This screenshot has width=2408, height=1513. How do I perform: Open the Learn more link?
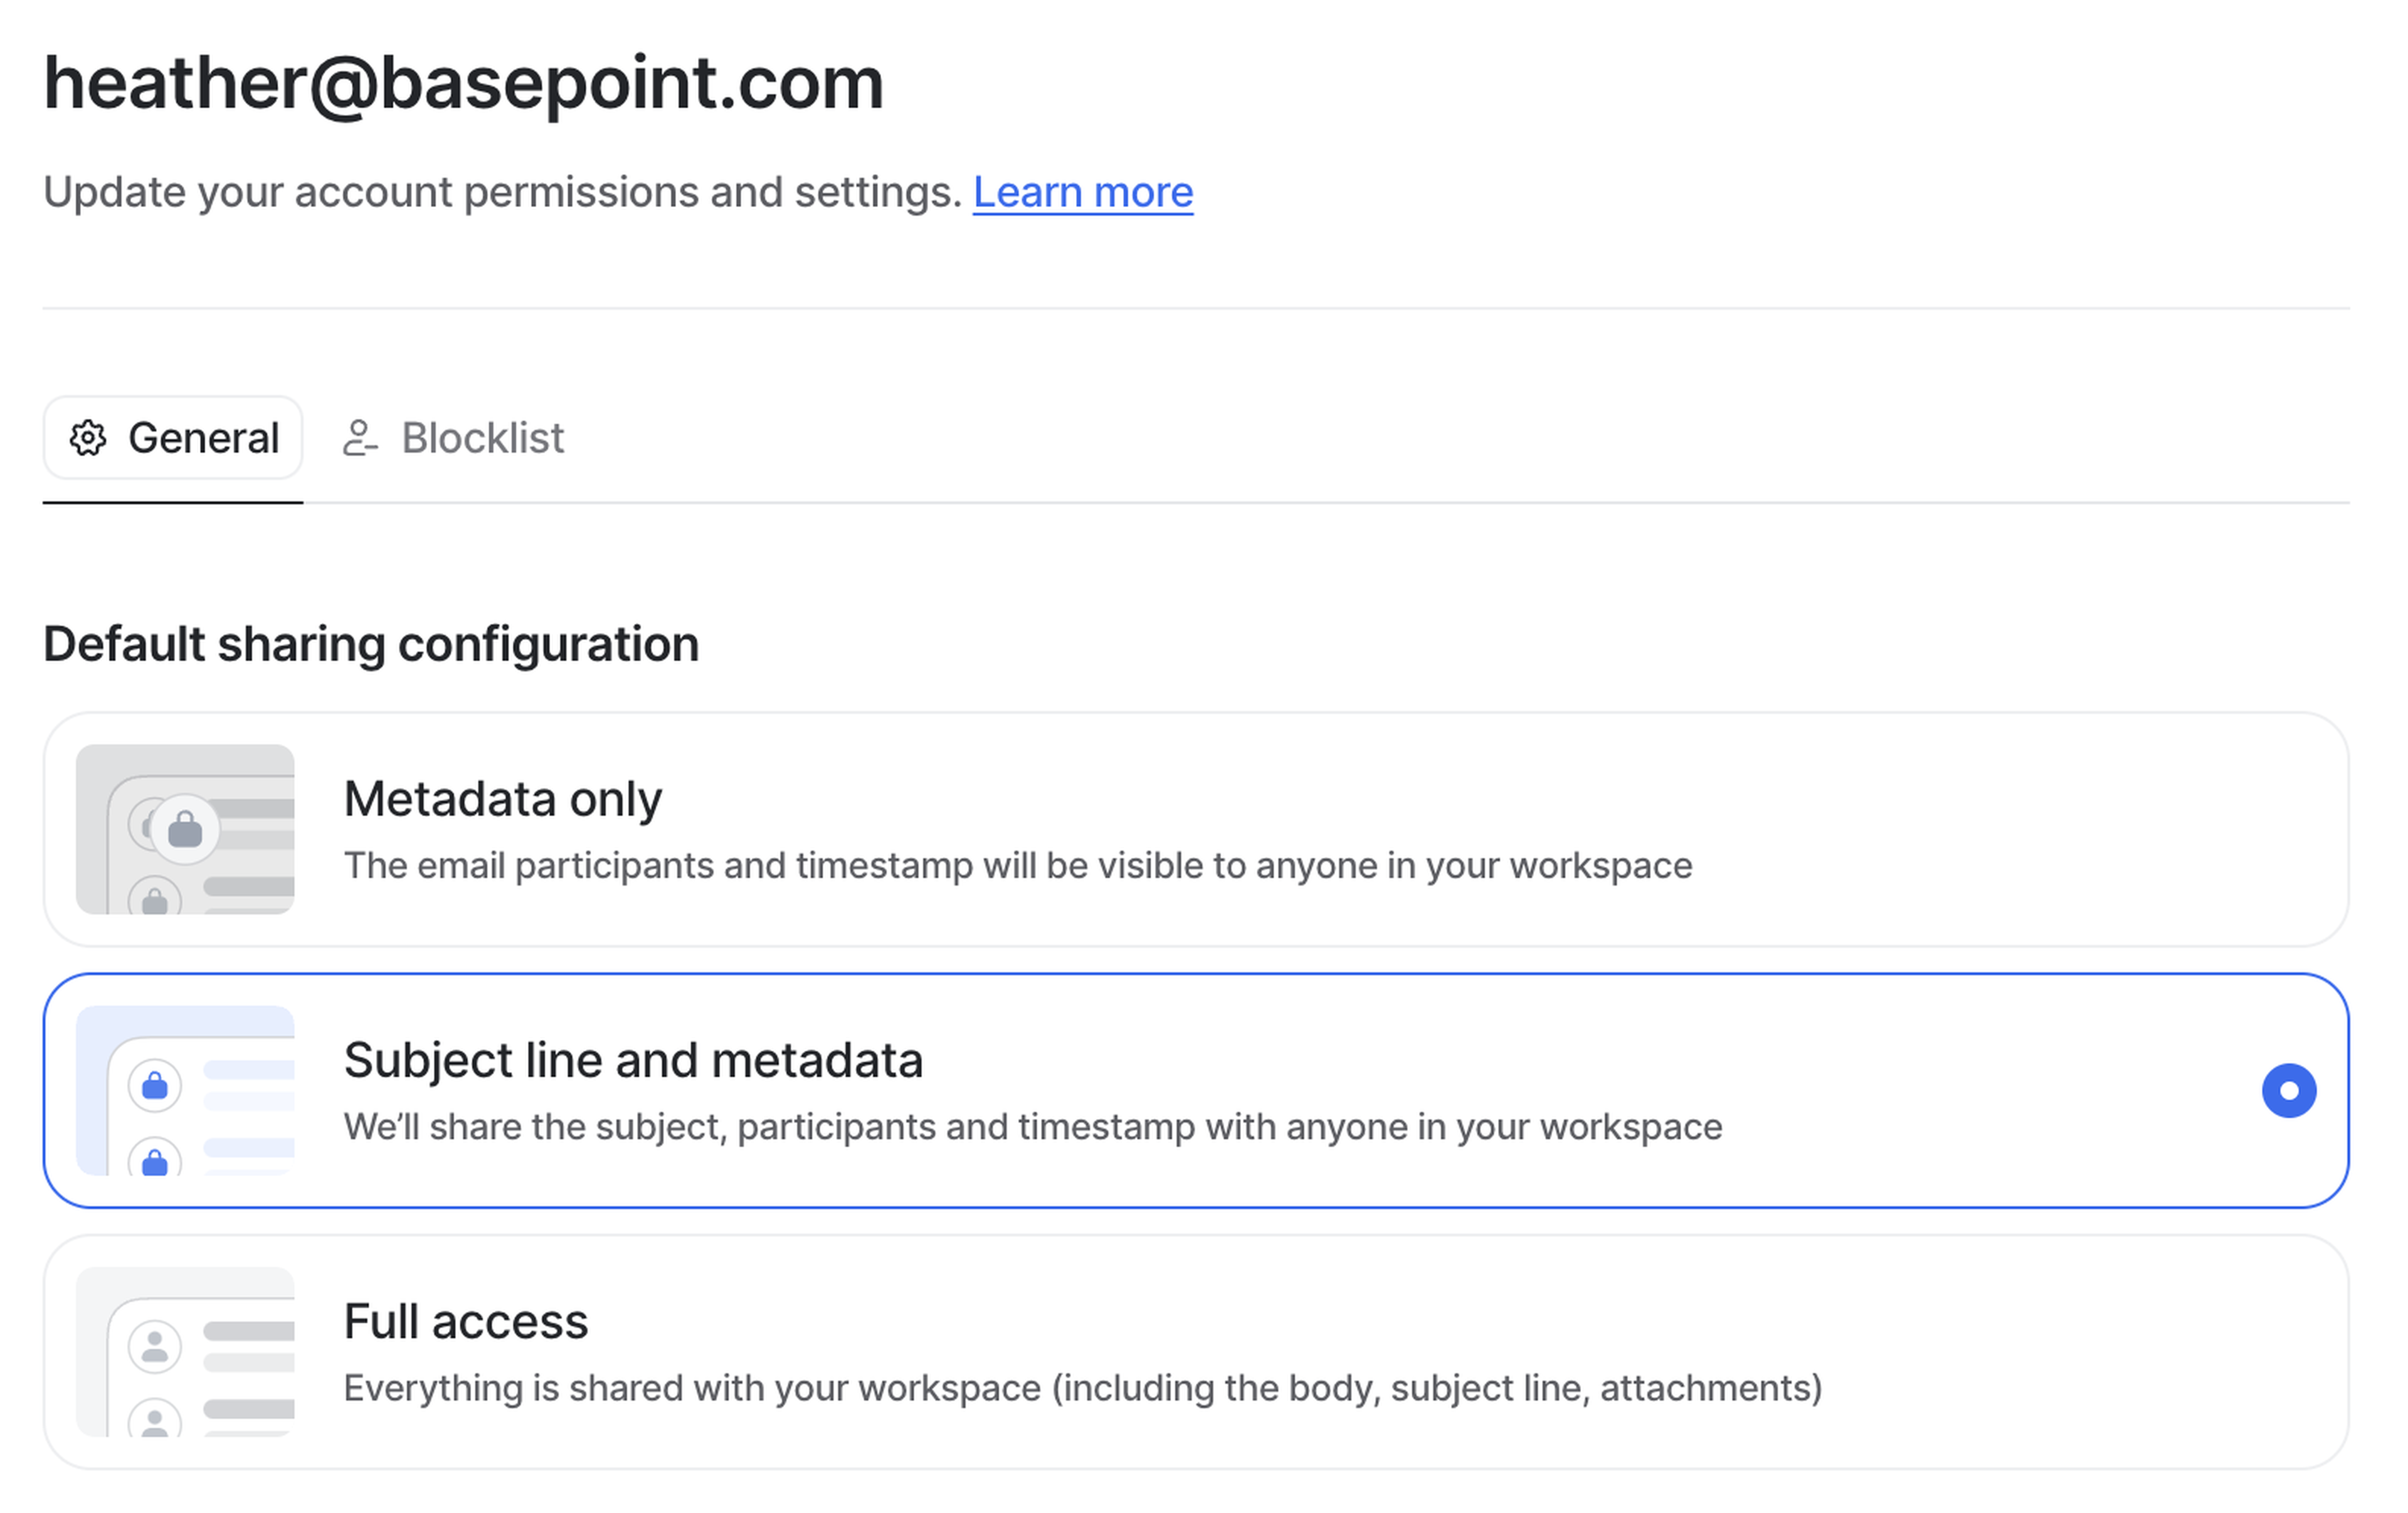click(x=1082, y=192)
